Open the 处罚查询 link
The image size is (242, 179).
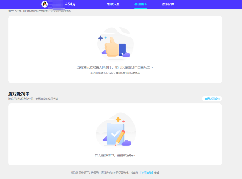point(146,173)
